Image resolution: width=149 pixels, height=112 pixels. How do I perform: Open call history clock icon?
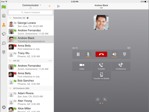pos(4,34)
